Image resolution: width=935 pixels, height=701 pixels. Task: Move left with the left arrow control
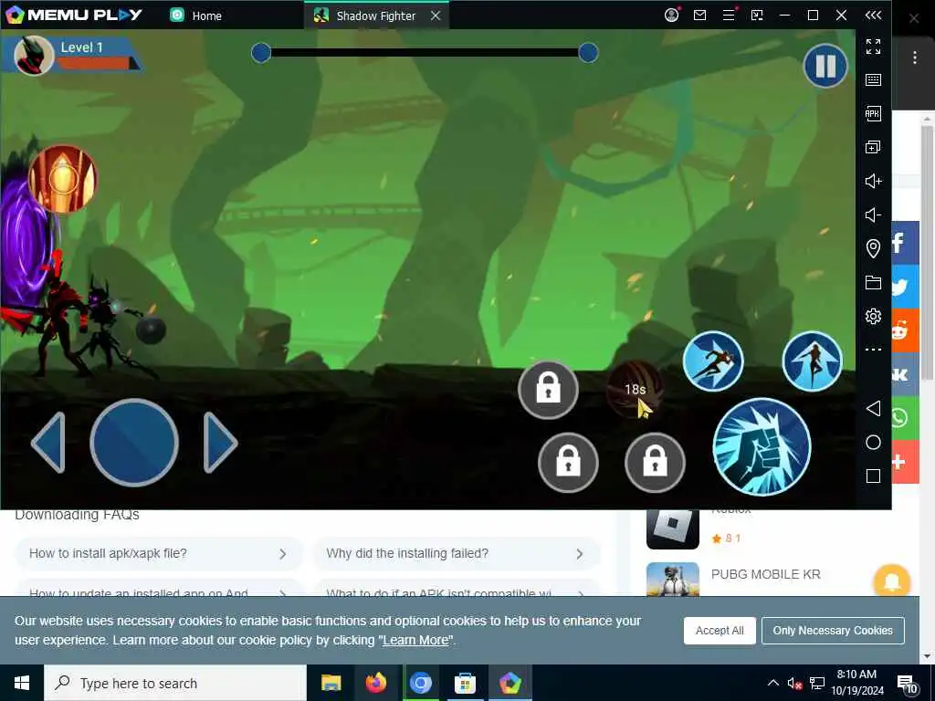[48, 443]
